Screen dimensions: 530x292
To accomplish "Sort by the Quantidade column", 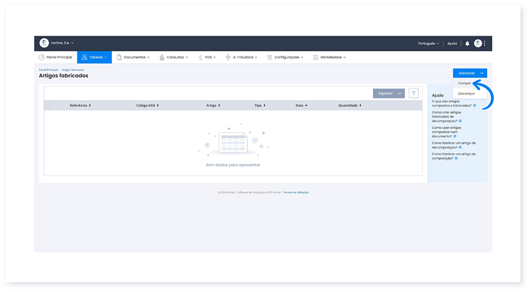I will [350, 106].
